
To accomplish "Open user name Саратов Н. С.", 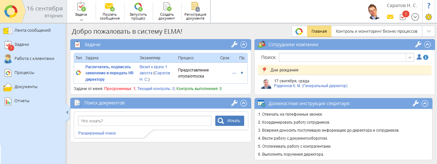I will pos(402,5).
